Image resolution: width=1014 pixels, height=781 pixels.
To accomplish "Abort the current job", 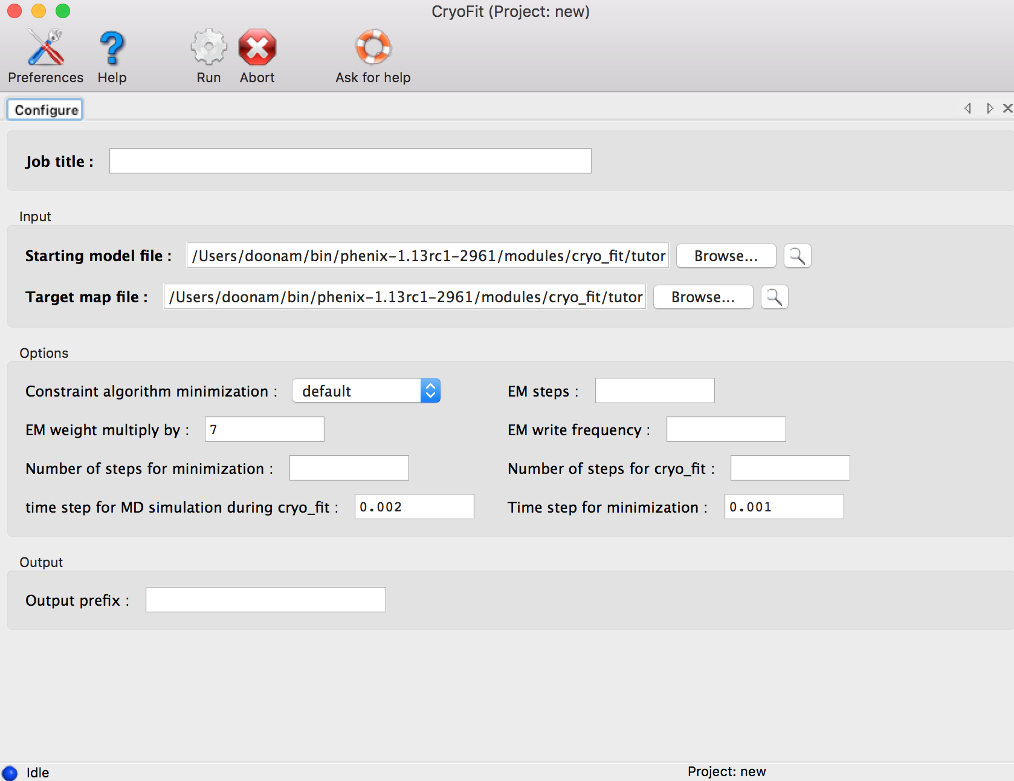I will coord(257,54).
